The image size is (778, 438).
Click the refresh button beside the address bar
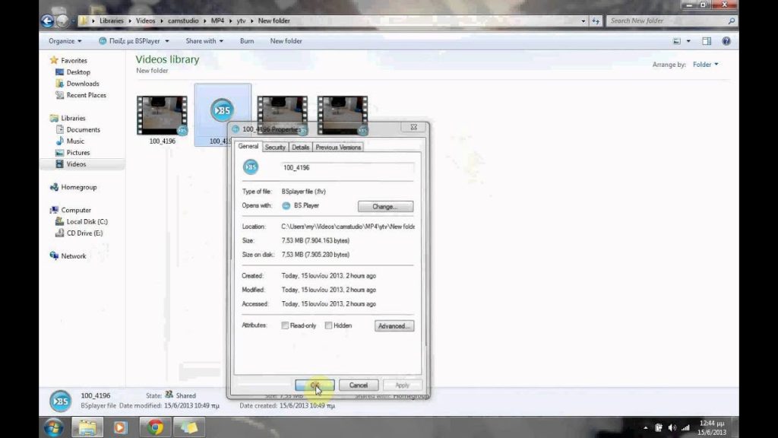(x=596, y=21)
